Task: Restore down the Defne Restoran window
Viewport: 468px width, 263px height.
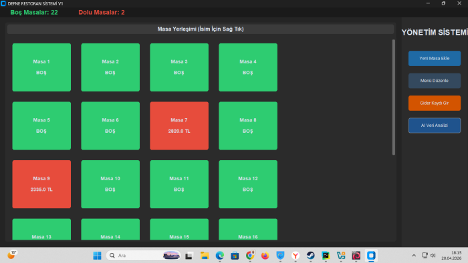Action: pyautogui.click(x=443, y=3)
